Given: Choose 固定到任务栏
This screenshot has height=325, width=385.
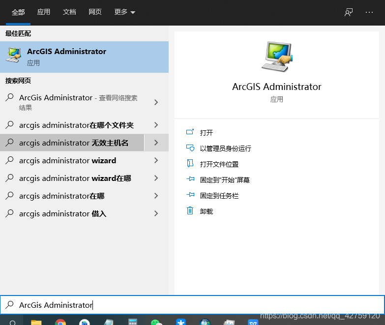Looking at the screenshot, I should pos(219,195).
